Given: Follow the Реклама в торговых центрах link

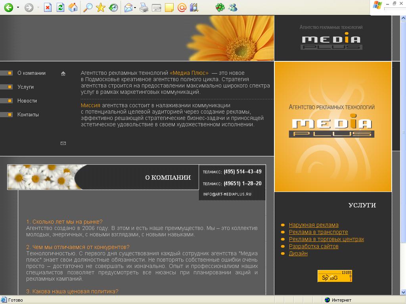Looking at the screenshot, I should [327, 239].
